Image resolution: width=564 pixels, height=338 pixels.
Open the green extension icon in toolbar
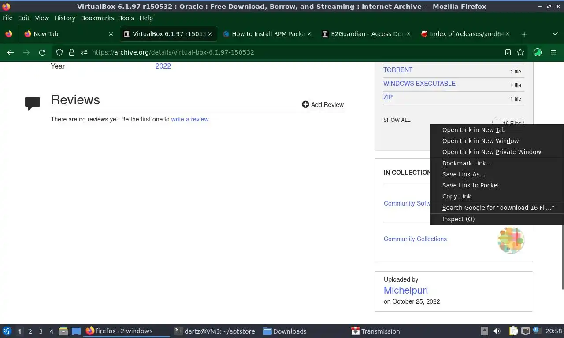coord(537,52)
